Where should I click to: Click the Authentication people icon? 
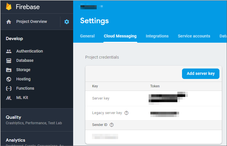9,51
